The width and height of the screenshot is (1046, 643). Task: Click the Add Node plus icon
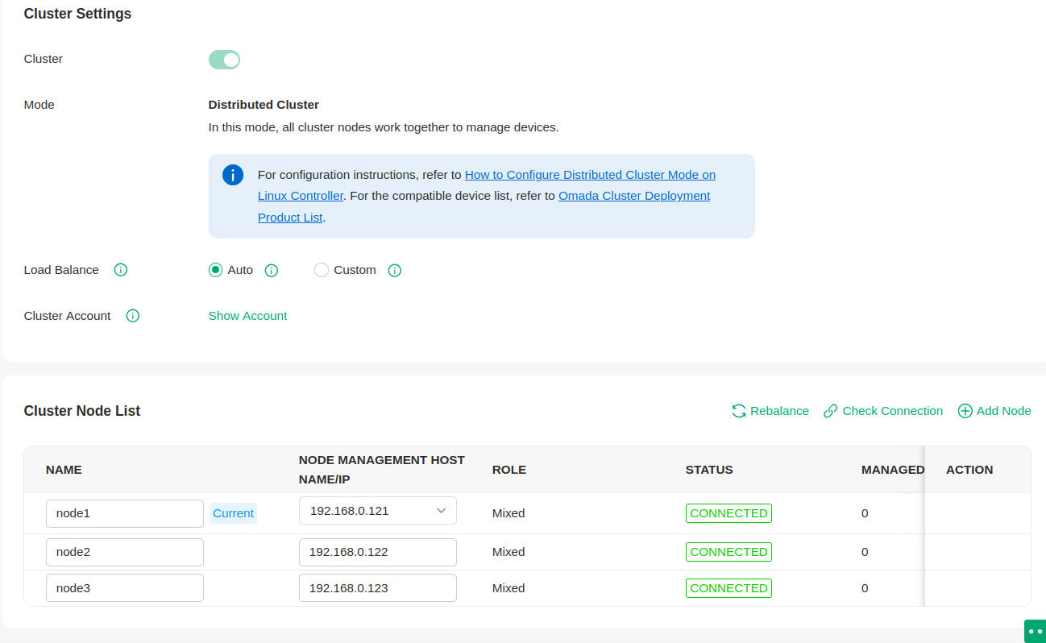(965, 411)
